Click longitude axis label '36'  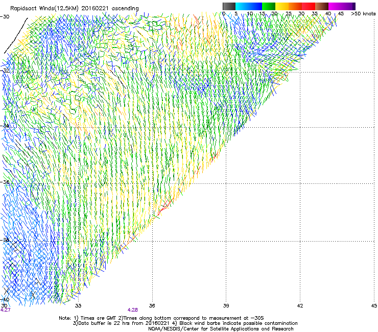coord(152,306)
